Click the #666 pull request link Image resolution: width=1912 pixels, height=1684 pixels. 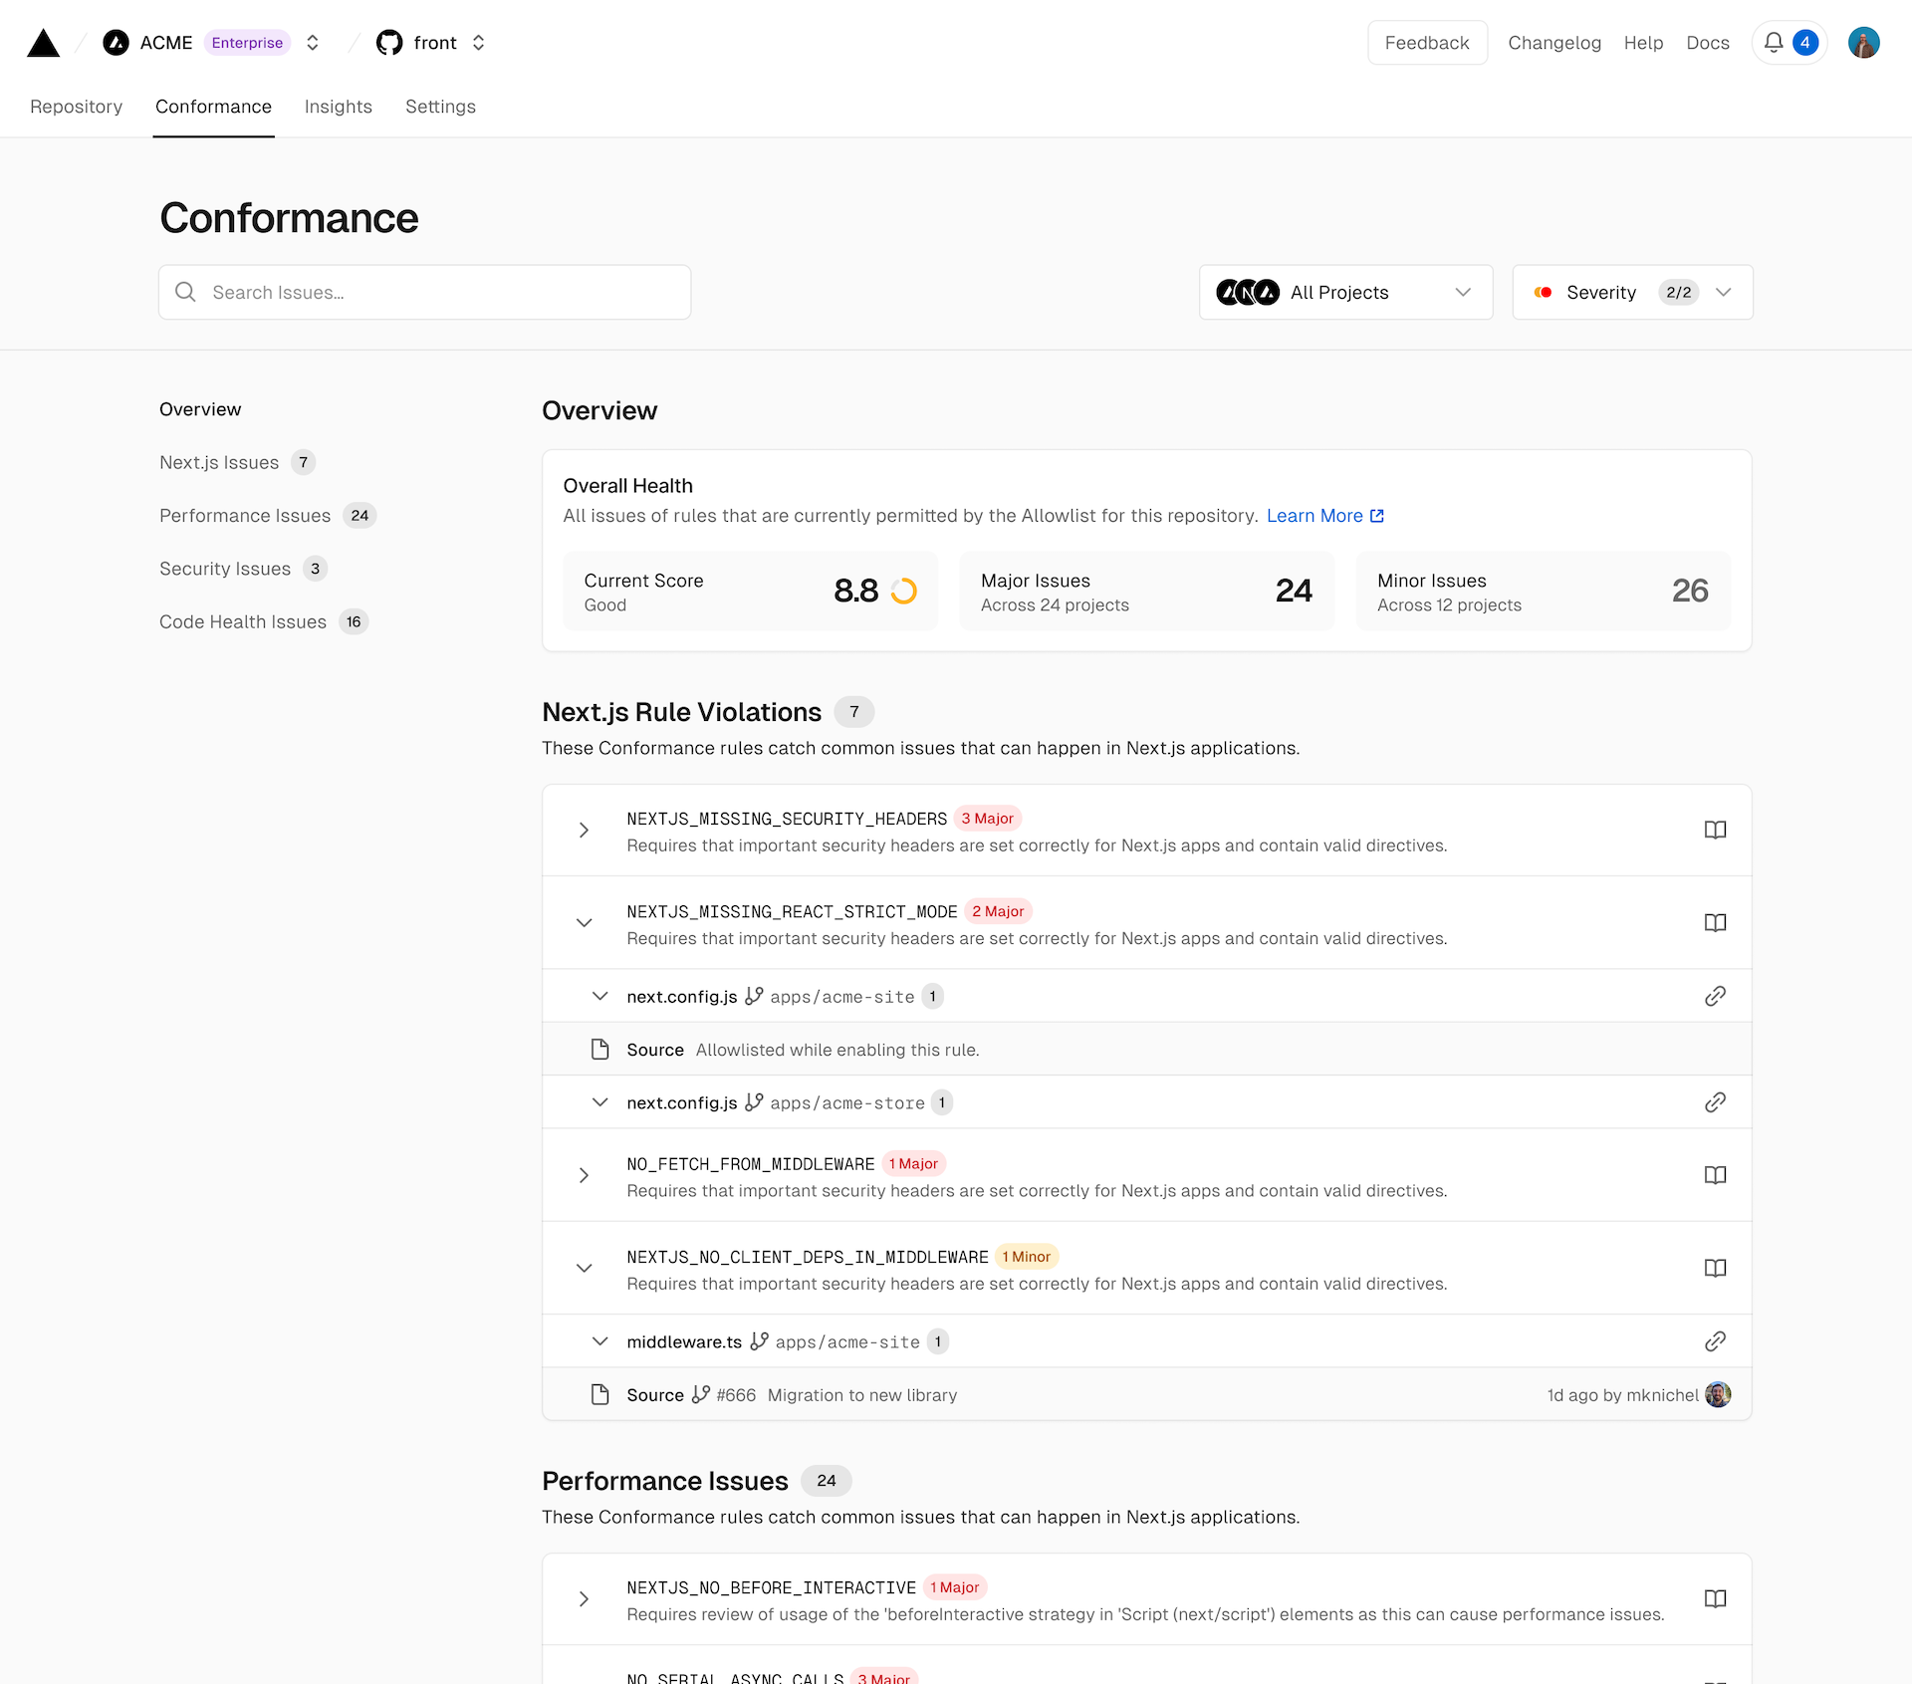point(736,1395)
